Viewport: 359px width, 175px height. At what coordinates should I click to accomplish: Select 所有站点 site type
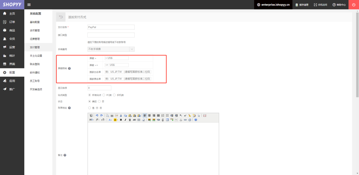pyautogui.click(x=89, y=95)
